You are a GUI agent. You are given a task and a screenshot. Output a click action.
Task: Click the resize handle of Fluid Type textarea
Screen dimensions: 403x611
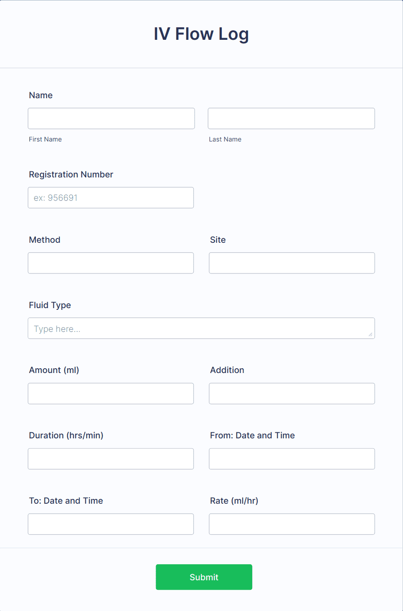click(371, 334)
